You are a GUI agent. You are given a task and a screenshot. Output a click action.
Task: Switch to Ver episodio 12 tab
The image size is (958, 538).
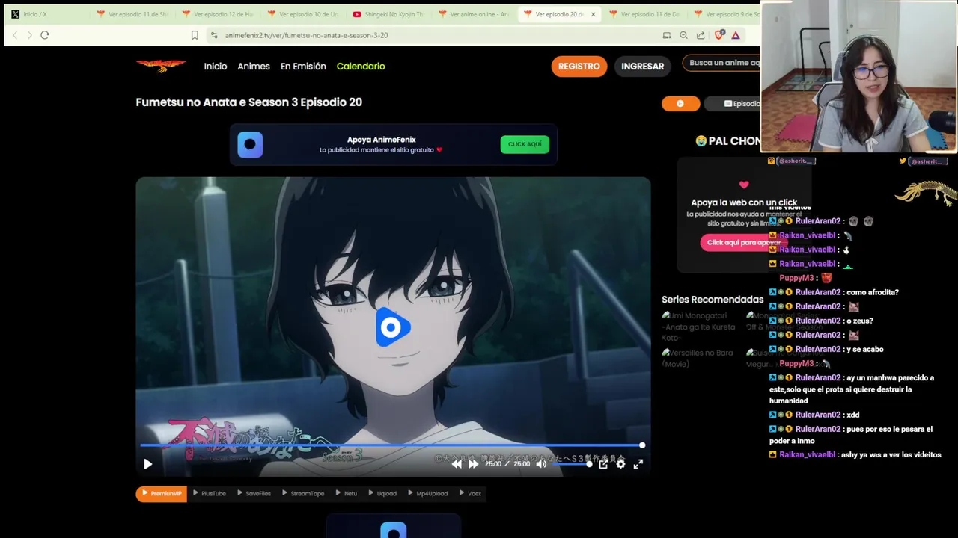tap(217, 14)
